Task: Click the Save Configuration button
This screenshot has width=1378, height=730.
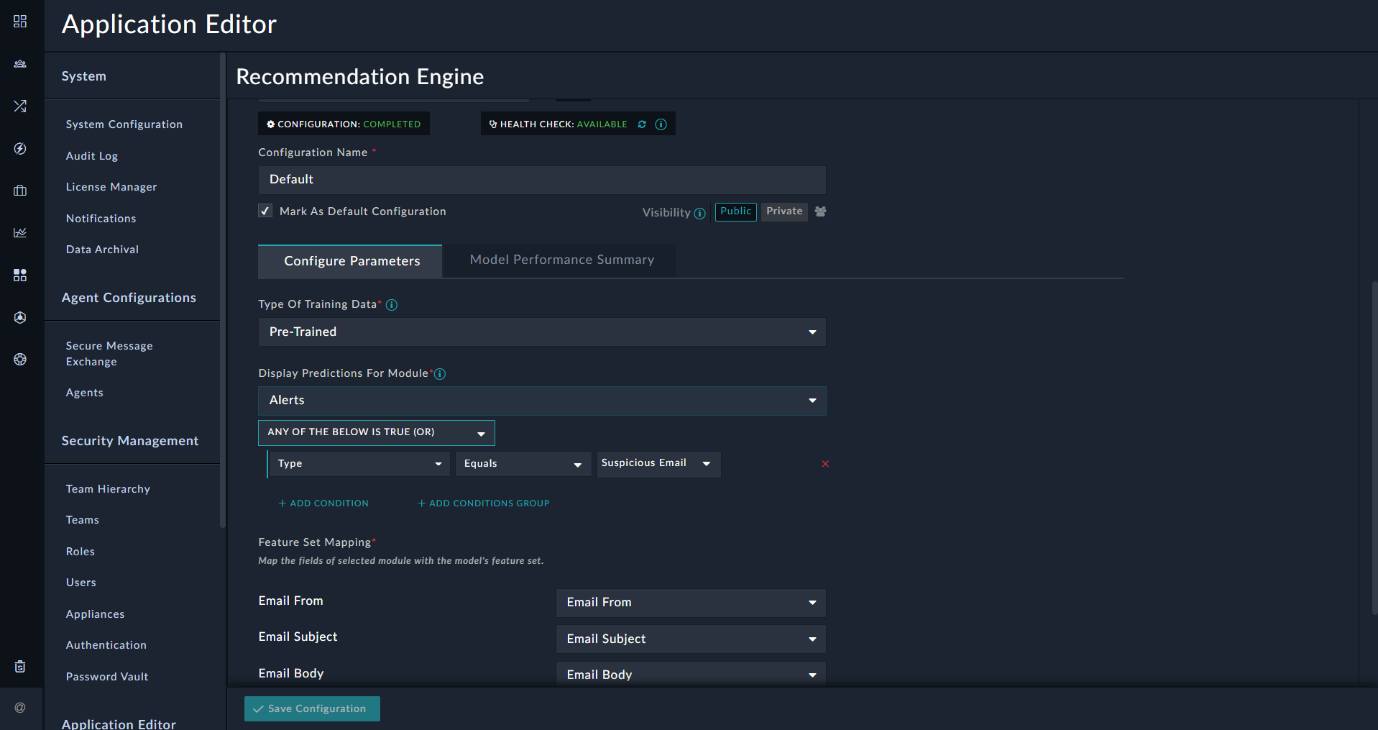Action: click(x=311, y=708)
